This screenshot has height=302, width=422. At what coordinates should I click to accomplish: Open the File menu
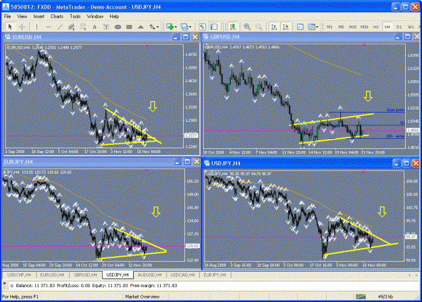pos(7,16)
